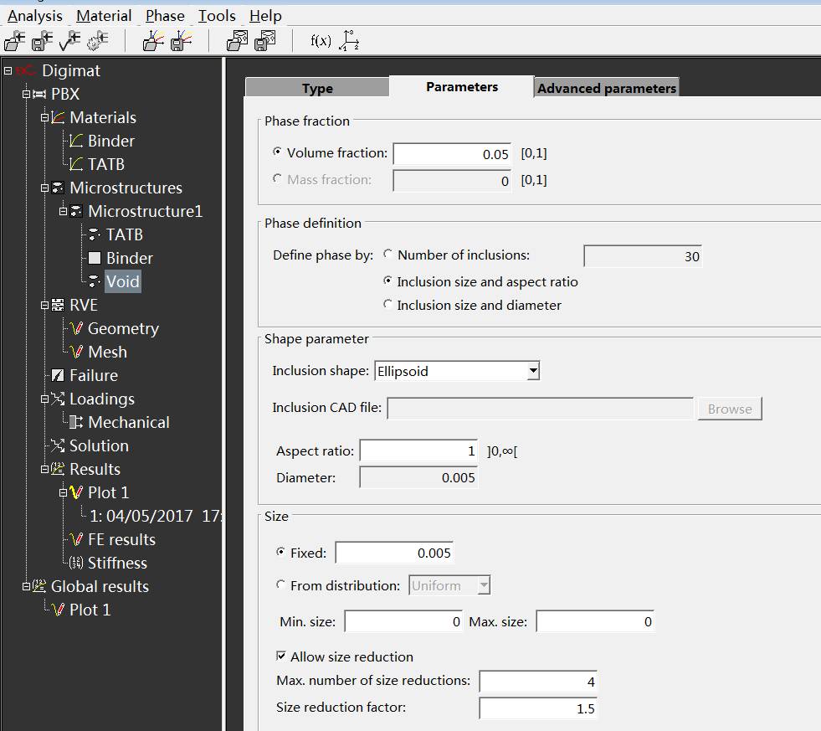Open the f(x) function tool
Viewport: 821px width, 731px height.
[x=321, y=40]
